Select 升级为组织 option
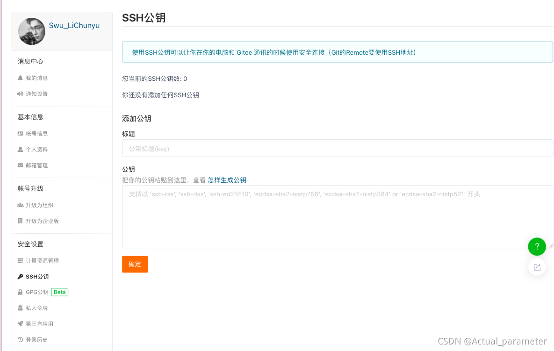This screenshot has width=554, height=351. tap(40, 205)
